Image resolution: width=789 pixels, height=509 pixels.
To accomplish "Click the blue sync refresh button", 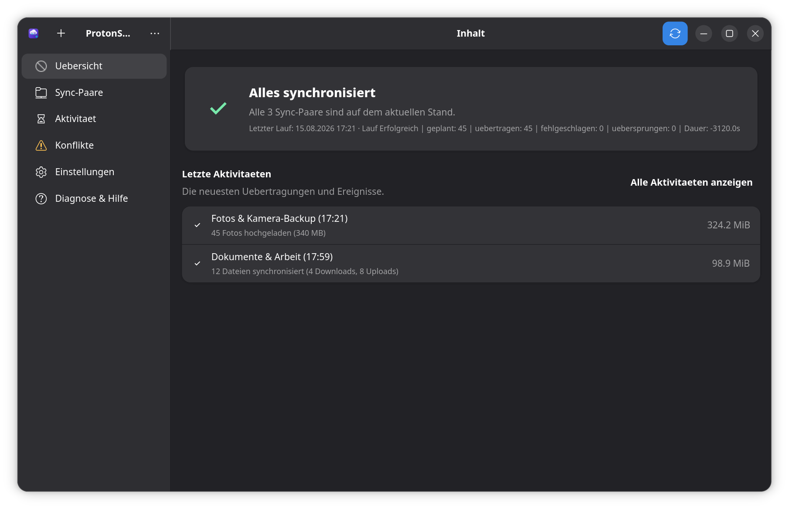I will tap(675, 34).
